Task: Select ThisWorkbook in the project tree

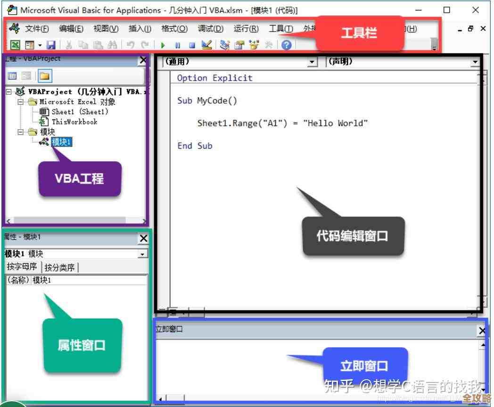Action: pos(75,122)
